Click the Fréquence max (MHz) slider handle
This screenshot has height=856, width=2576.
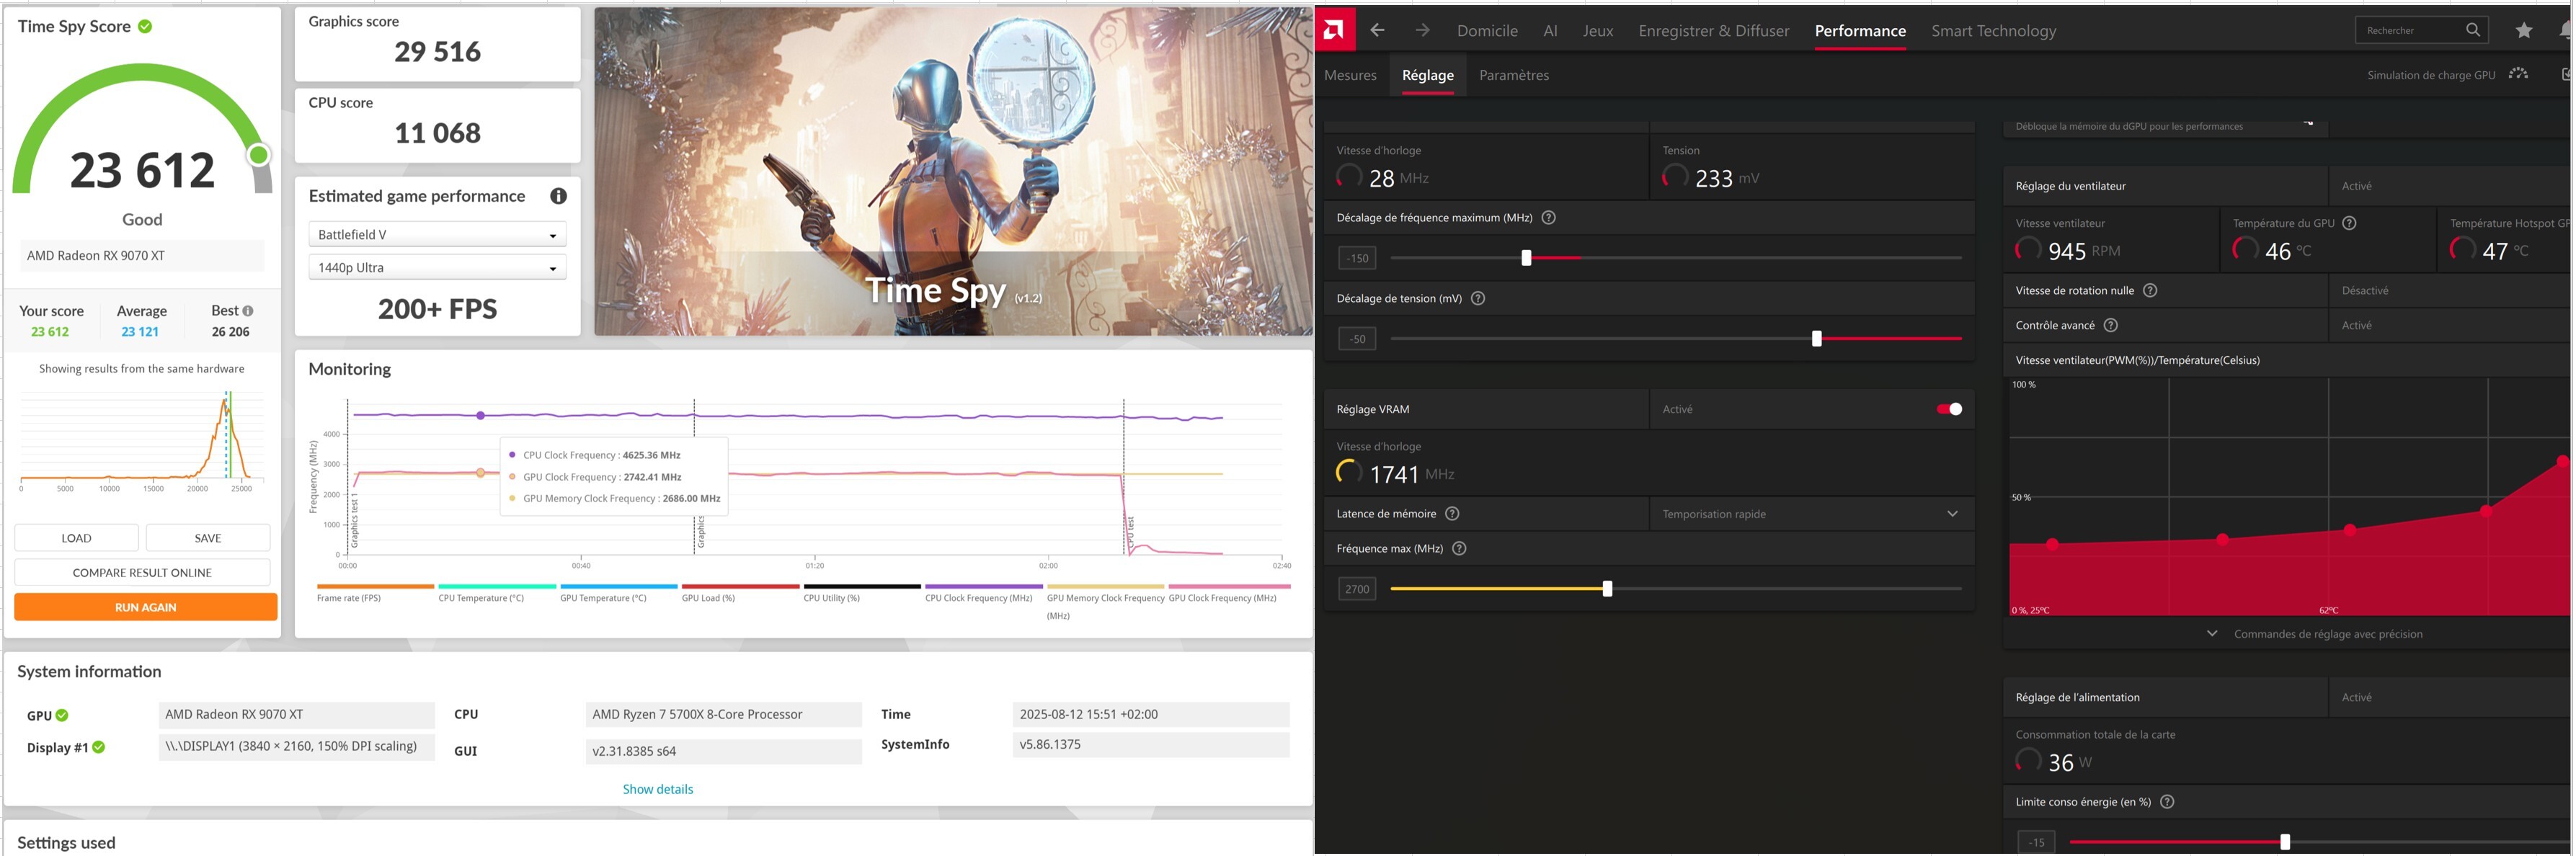click(1607, 589)
